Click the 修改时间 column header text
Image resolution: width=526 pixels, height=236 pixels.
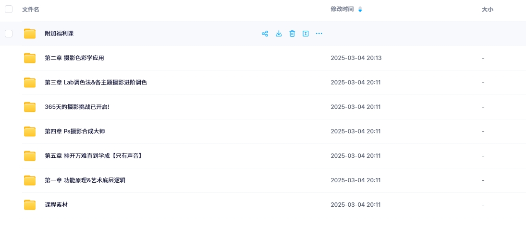[342, 9]
